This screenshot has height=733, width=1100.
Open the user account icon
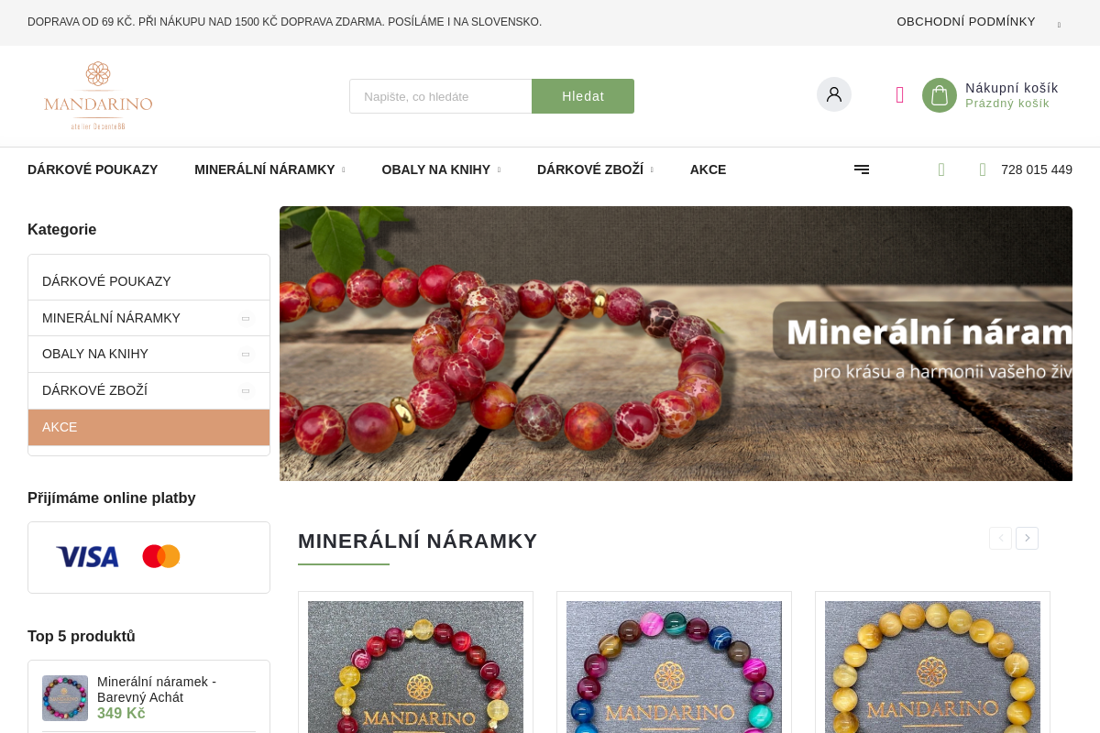click(834, 94)
